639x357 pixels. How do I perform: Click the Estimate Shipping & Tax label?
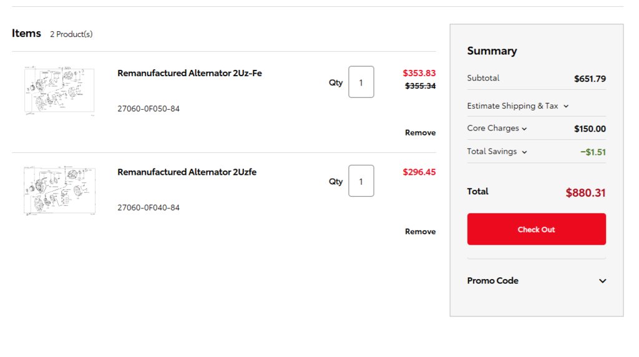click(512, 106)
